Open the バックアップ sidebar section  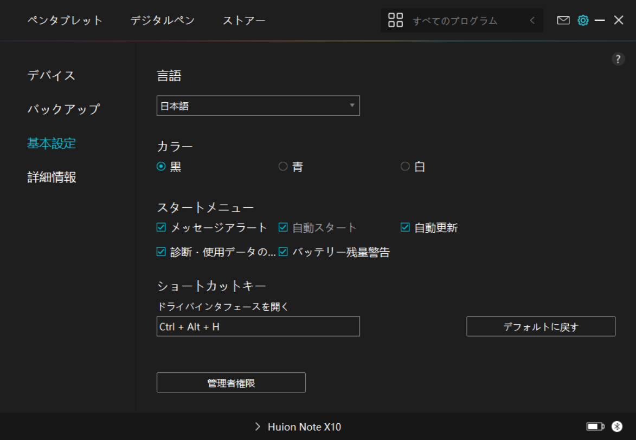click(63, 109)
